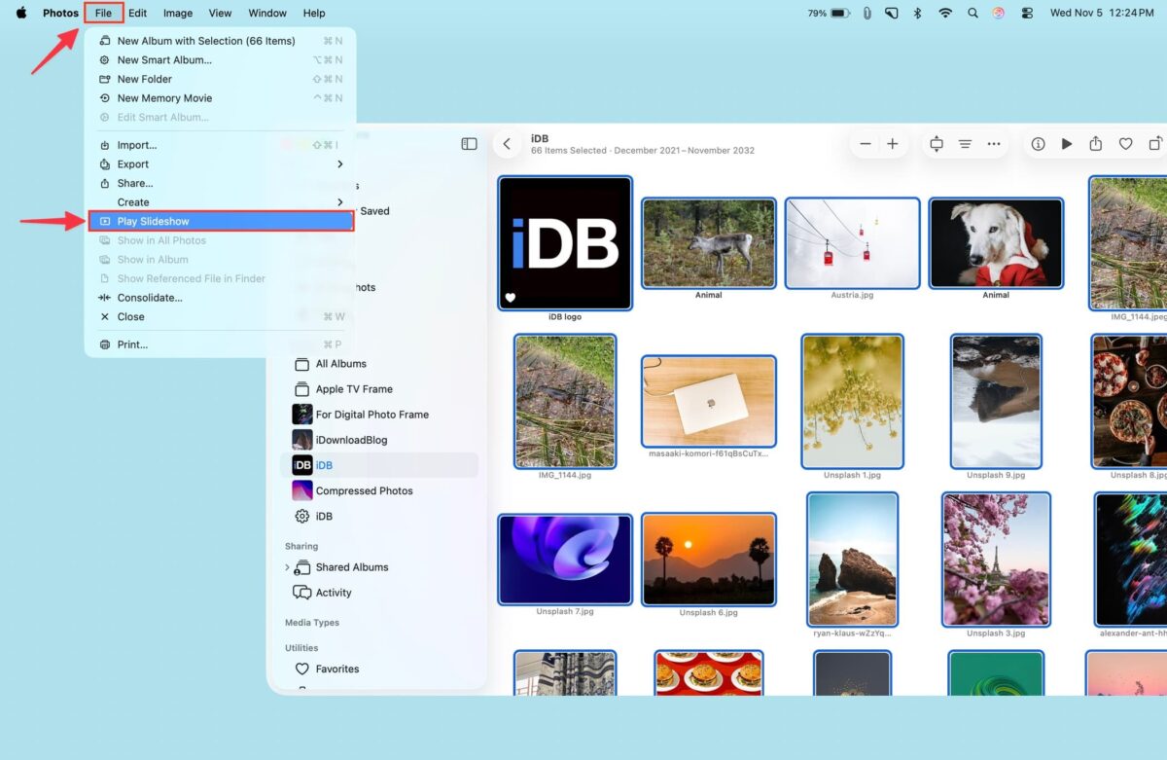1167x760 pixels.
Task: Open Activity in the sidebar
Action: click(x=379, y=593)
